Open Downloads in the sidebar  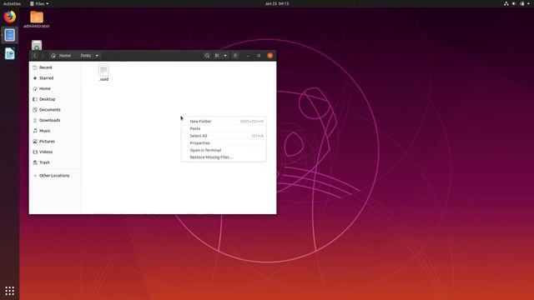click(55, 120)
